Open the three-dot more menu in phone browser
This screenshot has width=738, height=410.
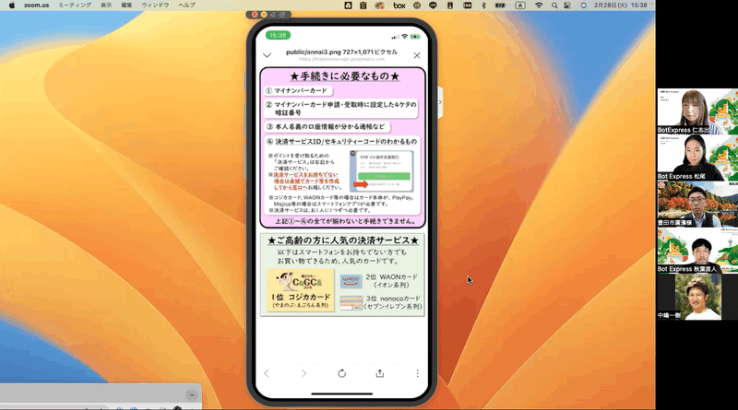pos(418,373)
